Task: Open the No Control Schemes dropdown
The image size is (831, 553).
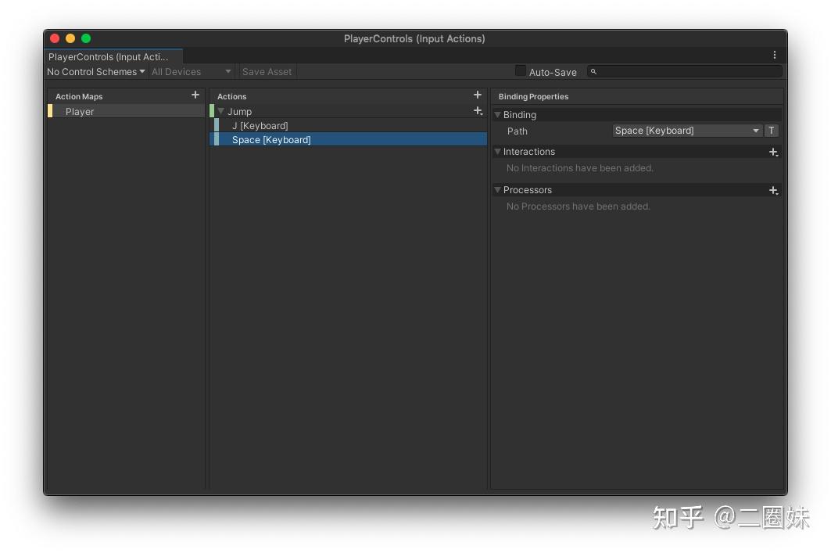Action: coord(95,71)
